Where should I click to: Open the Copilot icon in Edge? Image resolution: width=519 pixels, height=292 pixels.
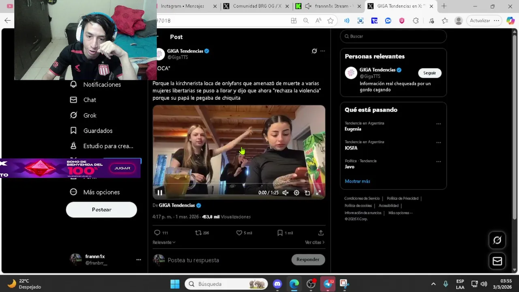click(x=510, y=21)
